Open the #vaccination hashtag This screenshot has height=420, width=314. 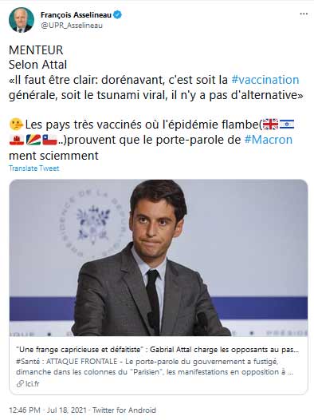[265, 80]
